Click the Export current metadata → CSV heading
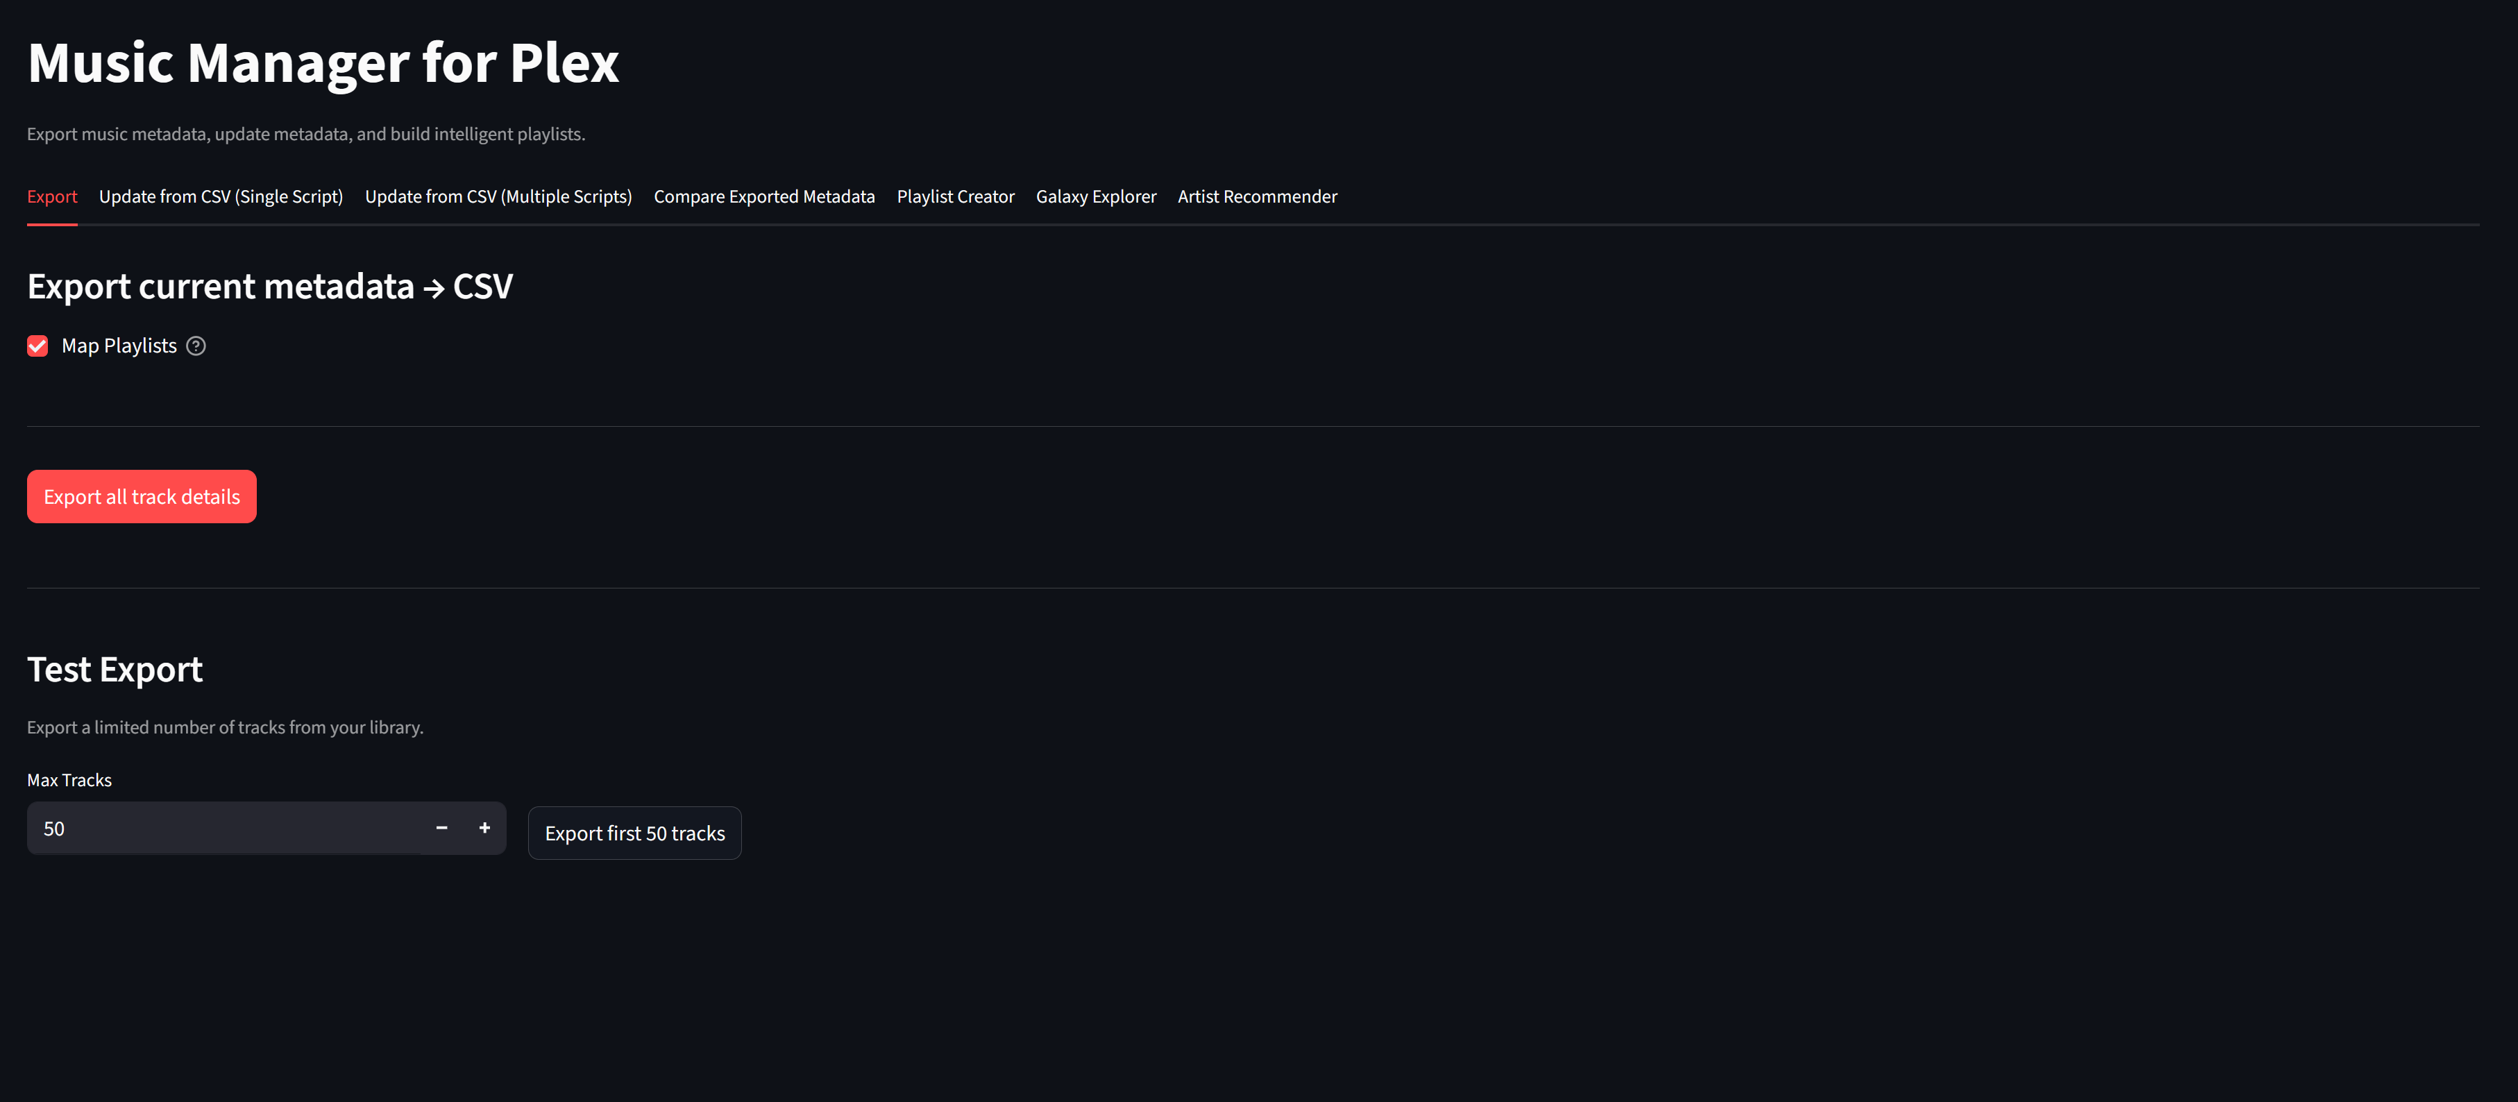The width and height of the screenshot is (2518, 1102). pos(270,286)
